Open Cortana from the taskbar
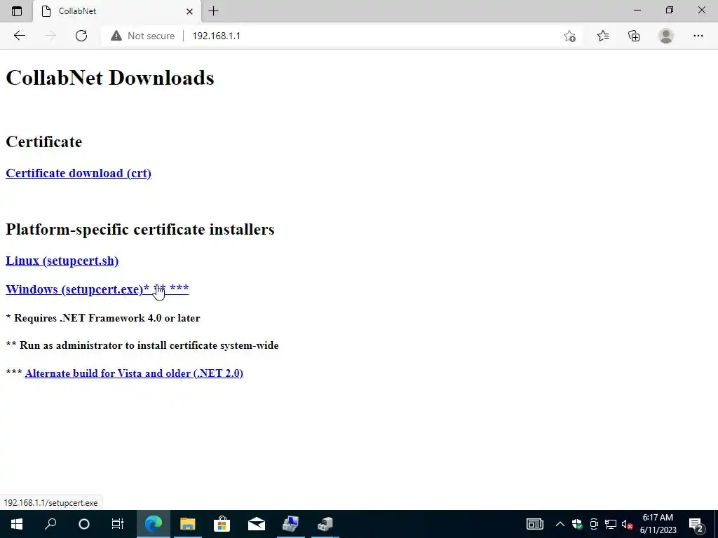The height and width of the screenshot is (538, 718). (x=84, y=524)
